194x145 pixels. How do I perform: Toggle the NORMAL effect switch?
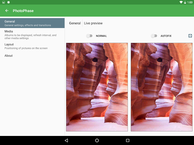pos(89,36)
